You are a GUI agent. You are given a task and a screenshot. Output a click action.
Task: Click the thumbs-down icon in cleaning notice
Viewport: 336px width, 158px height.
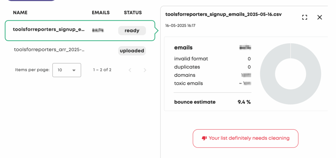coord(204,138)
